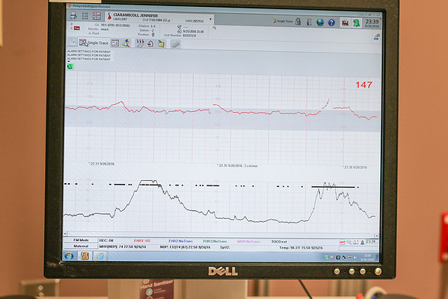This screenshot has width=448, height=299.
Task: Click the trace scrollbar left arrow
Action: [66, 234]
